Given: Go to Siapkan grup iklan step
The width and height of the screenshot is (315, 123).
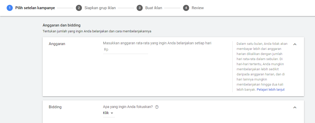Looking at the screenshot, I should point(100,8).
